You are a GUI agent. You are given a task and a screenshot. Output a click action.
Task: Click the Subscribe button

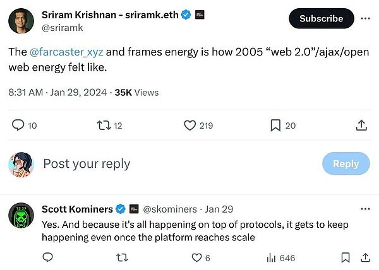tap(321, 18)
